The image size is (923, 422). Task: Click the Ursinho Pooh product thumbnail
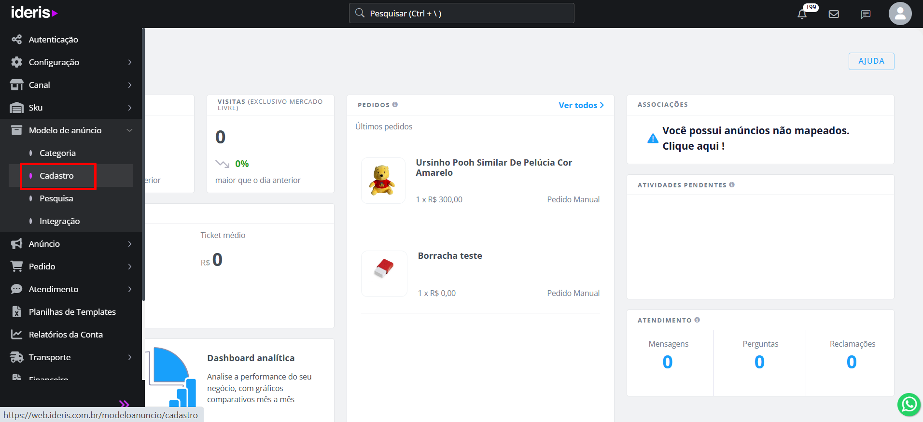pyautogui.click(x=383, y=181)
